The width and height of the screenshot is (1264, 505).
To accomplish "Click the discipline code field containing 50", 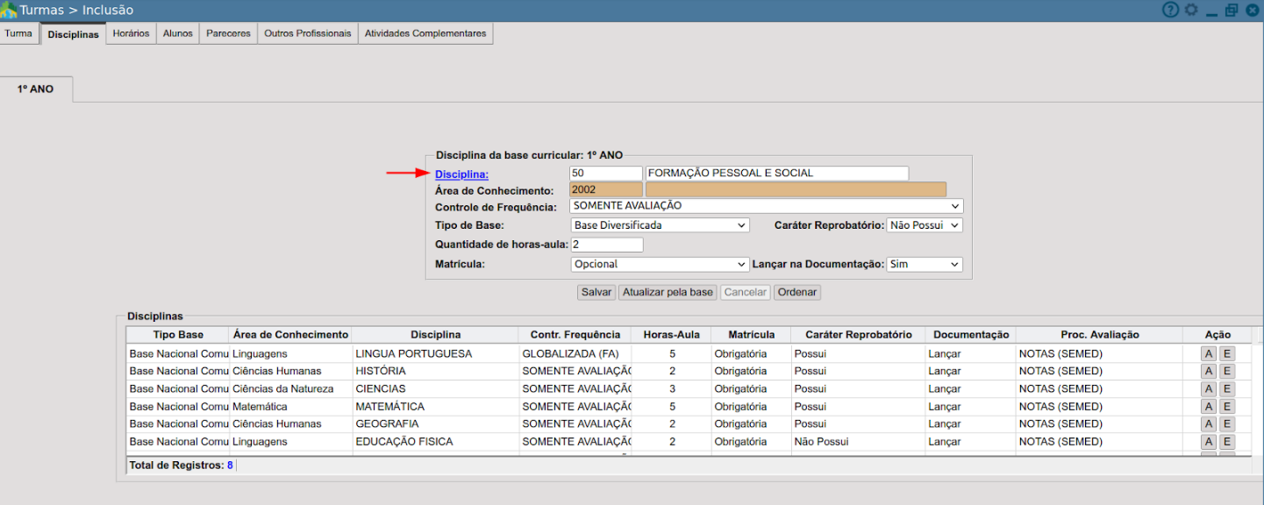I will (606, 174).
